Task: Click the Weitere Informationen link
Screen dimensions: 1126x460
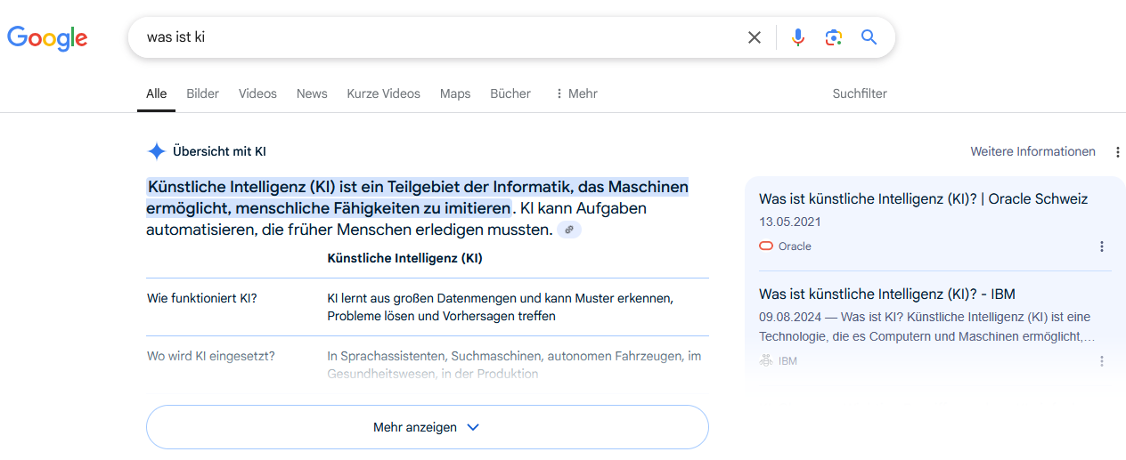Action: click(x=1033, y=152)
